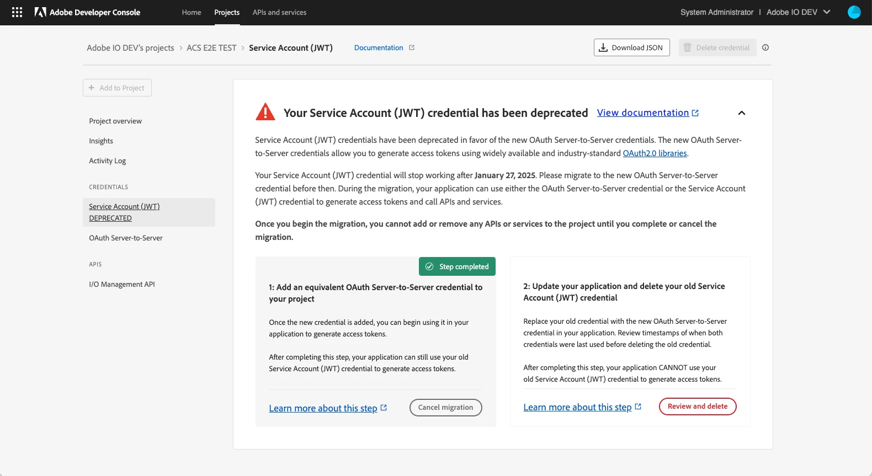Click the System Administrator role label
This screenshot has height=476, width=872.
click(717, 12)
